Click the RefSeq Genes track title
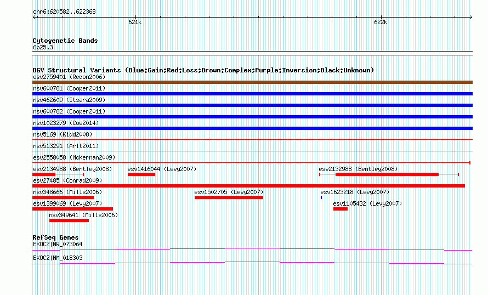The image size is (488, 295). click(x=55, y=237)
